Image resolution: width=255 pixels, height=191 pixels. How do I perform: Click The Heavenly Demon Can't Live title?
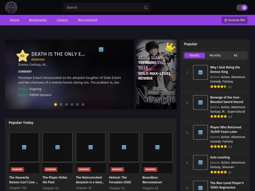(x=23, y=180)
